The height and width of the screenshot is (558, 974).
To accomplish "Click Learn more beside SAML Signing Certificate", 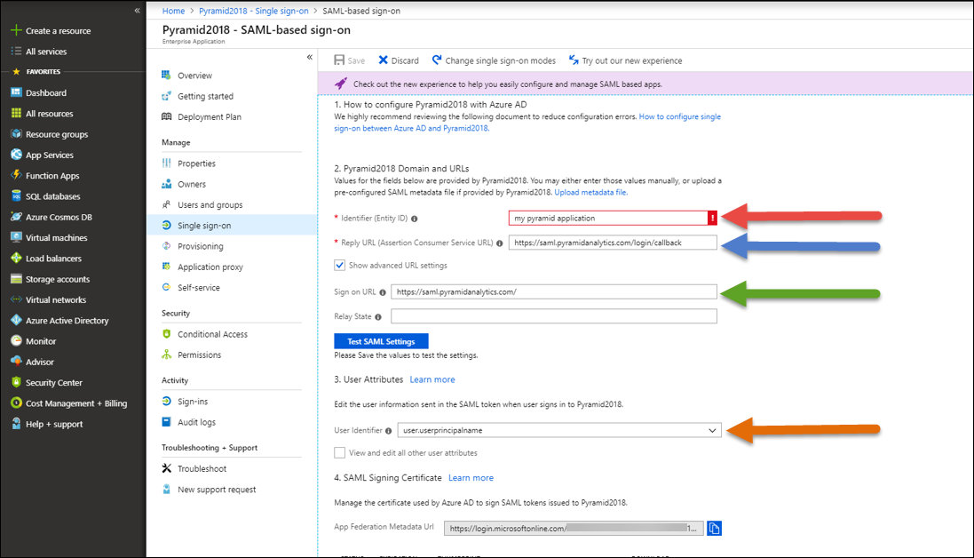I will coord(471,478).
